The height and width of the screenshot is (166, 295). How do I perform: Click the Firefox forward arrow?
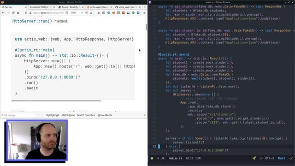(x=8, y=13)
